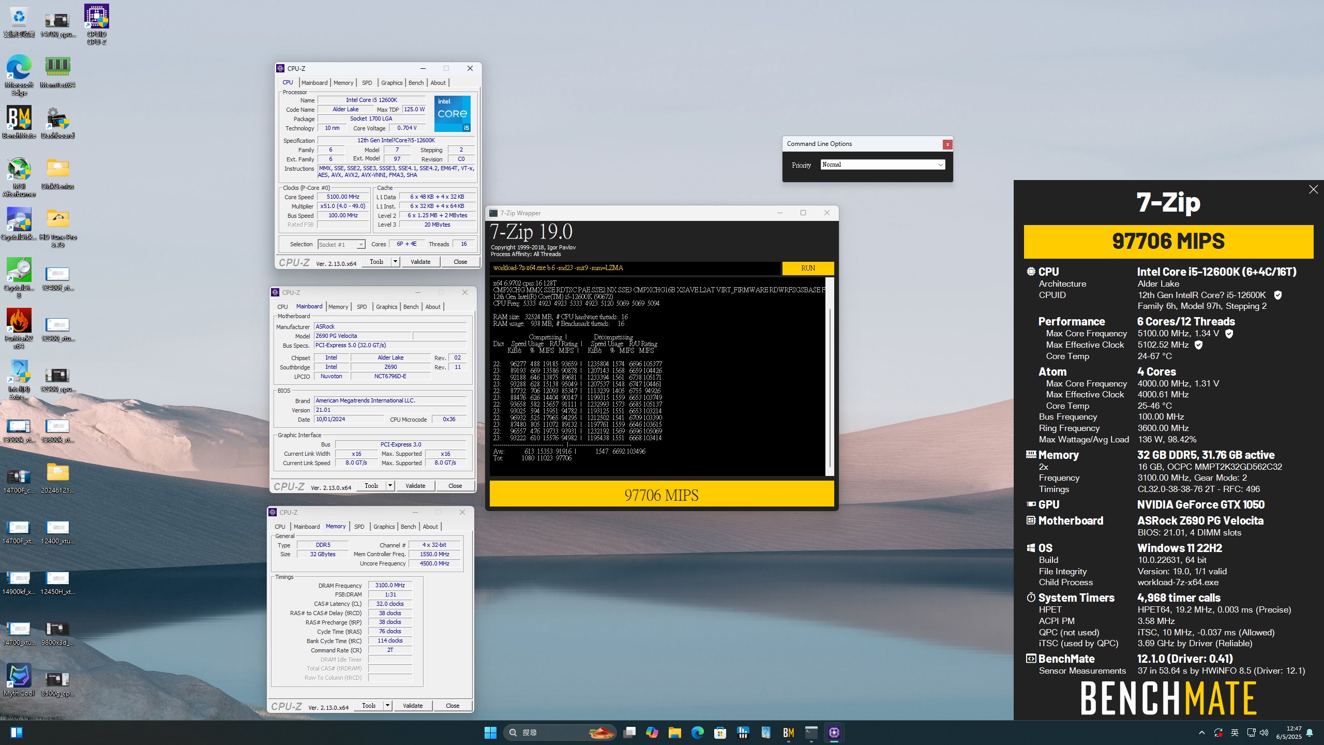Image resolution: width=1324 pixels, height=745 pixels.
Task: Open Microsoft Store from the taskbar
Action: point(720,733)
